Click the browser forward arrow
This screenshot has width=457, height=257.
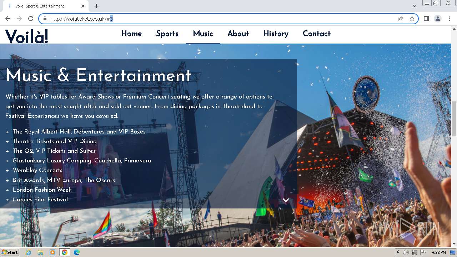19,19
